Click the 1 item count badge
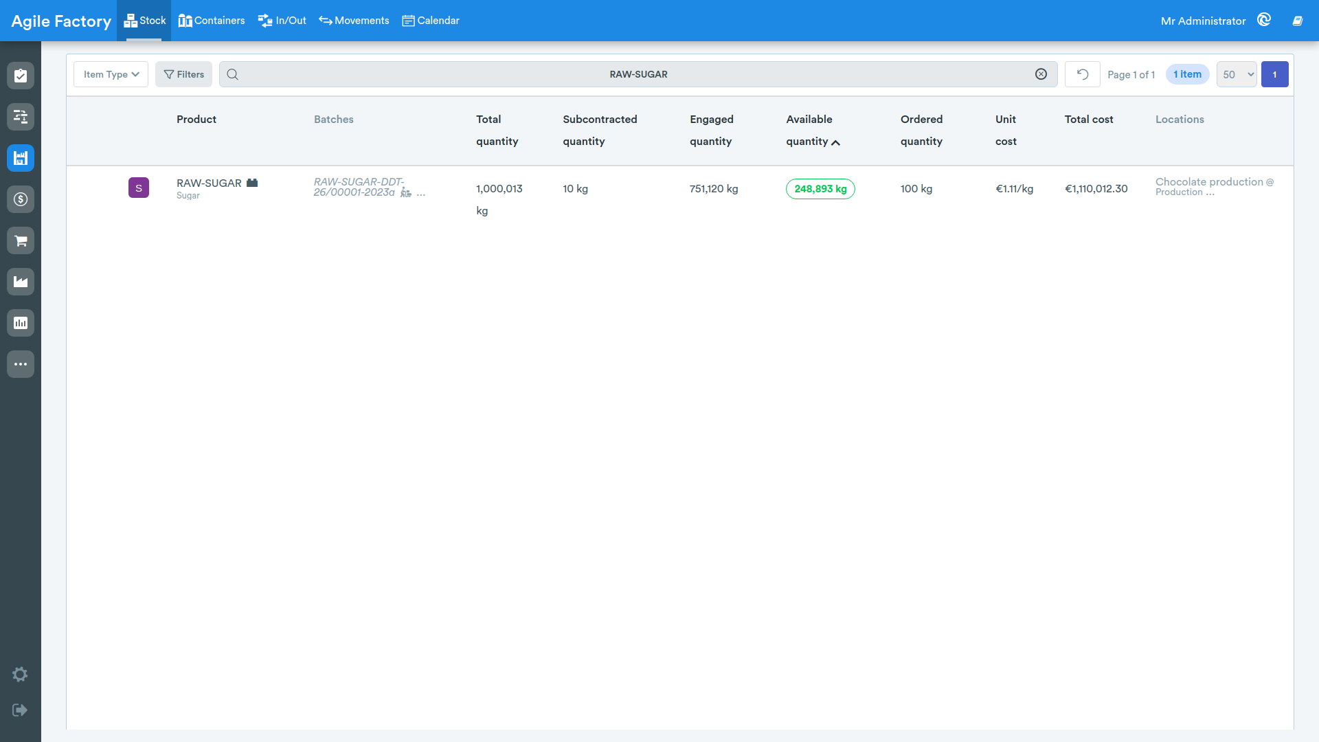 [x=1188, y=74]
